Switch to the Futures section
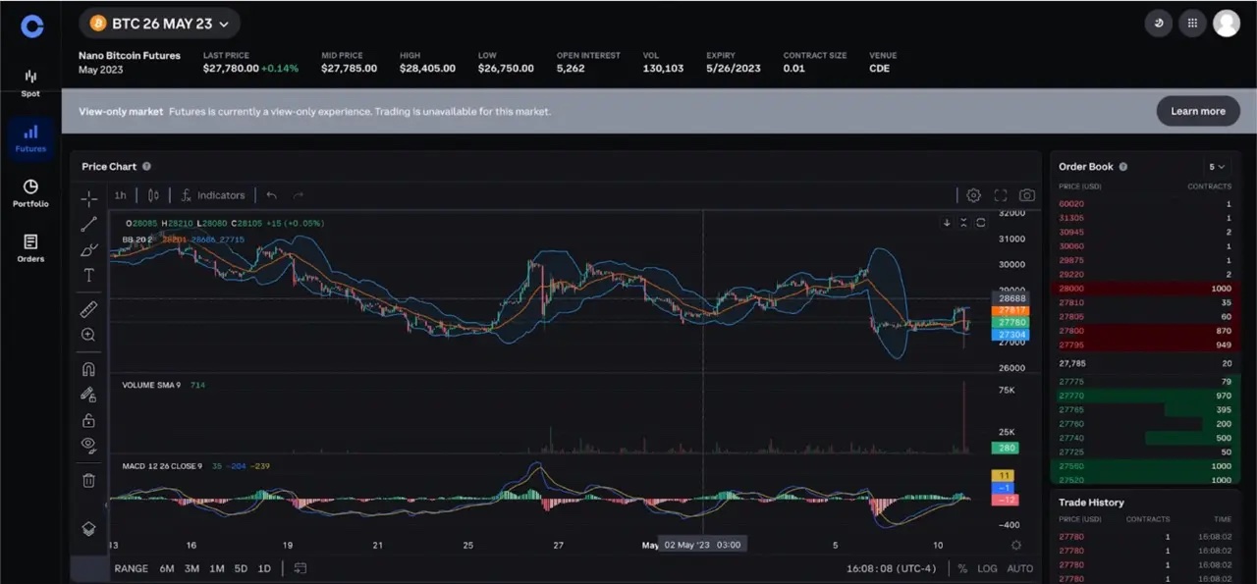The width and height of the screenshot is (1257, 584). click(29, 137)
